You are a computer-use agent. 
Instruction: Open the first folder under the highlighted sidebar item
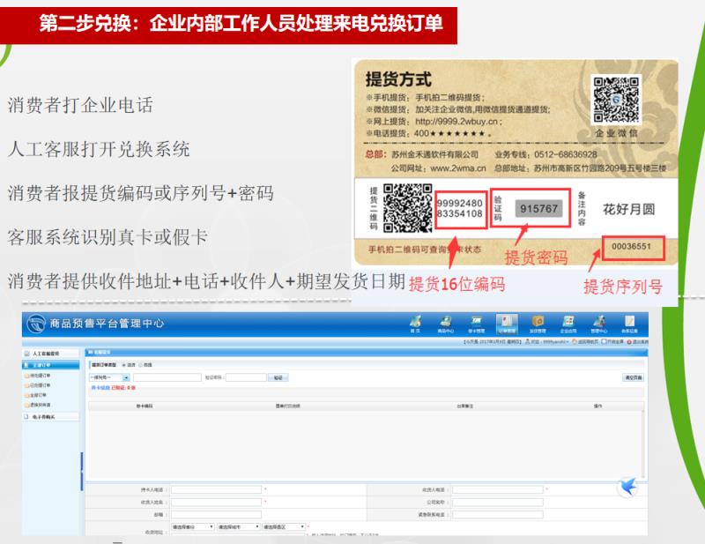click(x=37, y=376)
